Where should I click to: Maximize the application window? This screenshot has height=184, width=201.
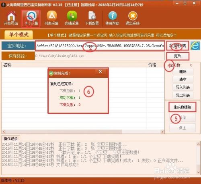click(x=185, y=3)
